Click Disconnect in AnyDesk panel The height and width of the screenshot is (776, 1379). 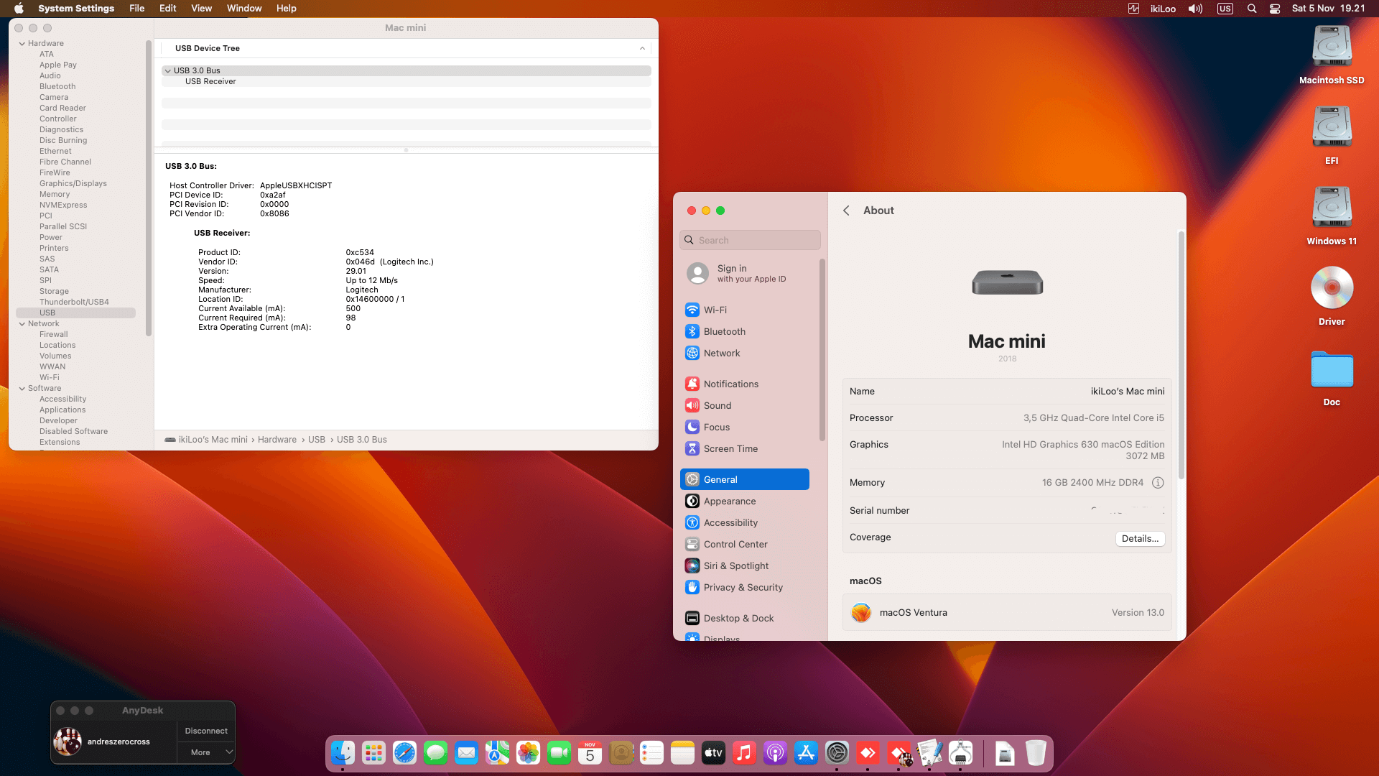click(206, 731)
